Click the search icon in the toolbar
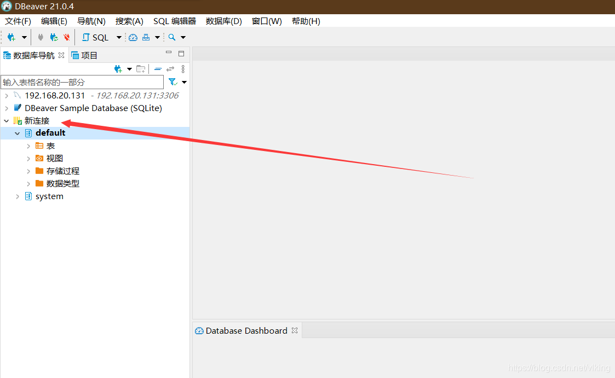Image resolution: width=615 pixels, height=378 pixels. point(171,37)
